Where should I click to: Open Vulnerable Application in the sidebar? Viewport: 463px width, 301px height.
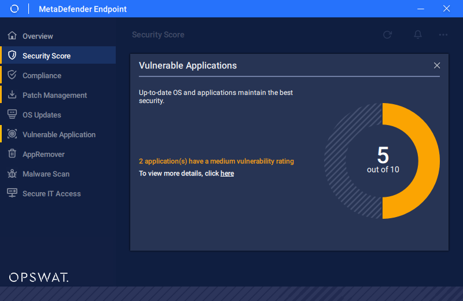click(x=58, y=134)
